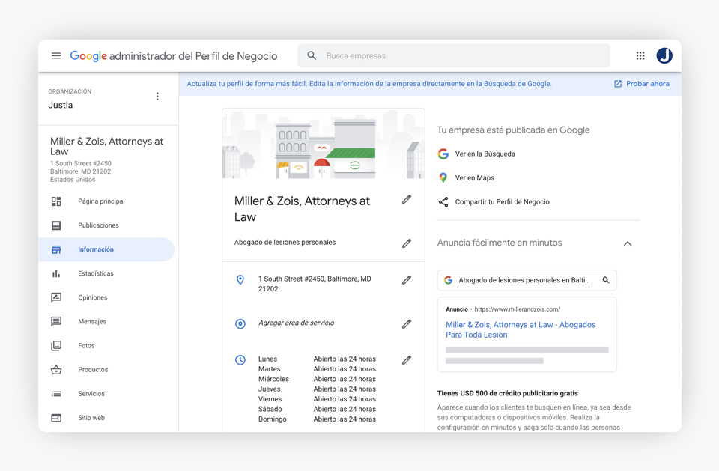Click the Actualiza tu perfil banner message
The width and height of the screenshot is (719, 471).
pos(369,84)
